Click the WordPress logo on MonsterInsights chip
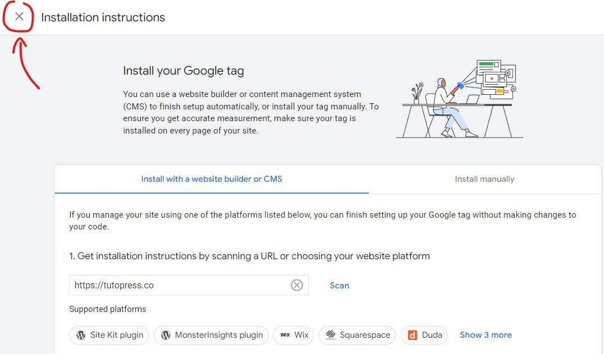 [x=165, y=335]
